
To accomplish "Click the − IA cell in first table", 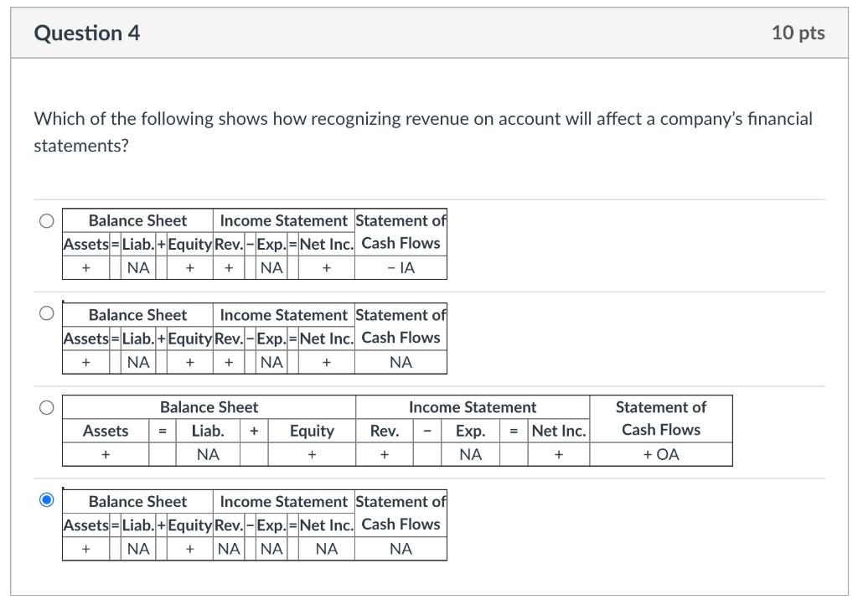I will tap(401, 267).
